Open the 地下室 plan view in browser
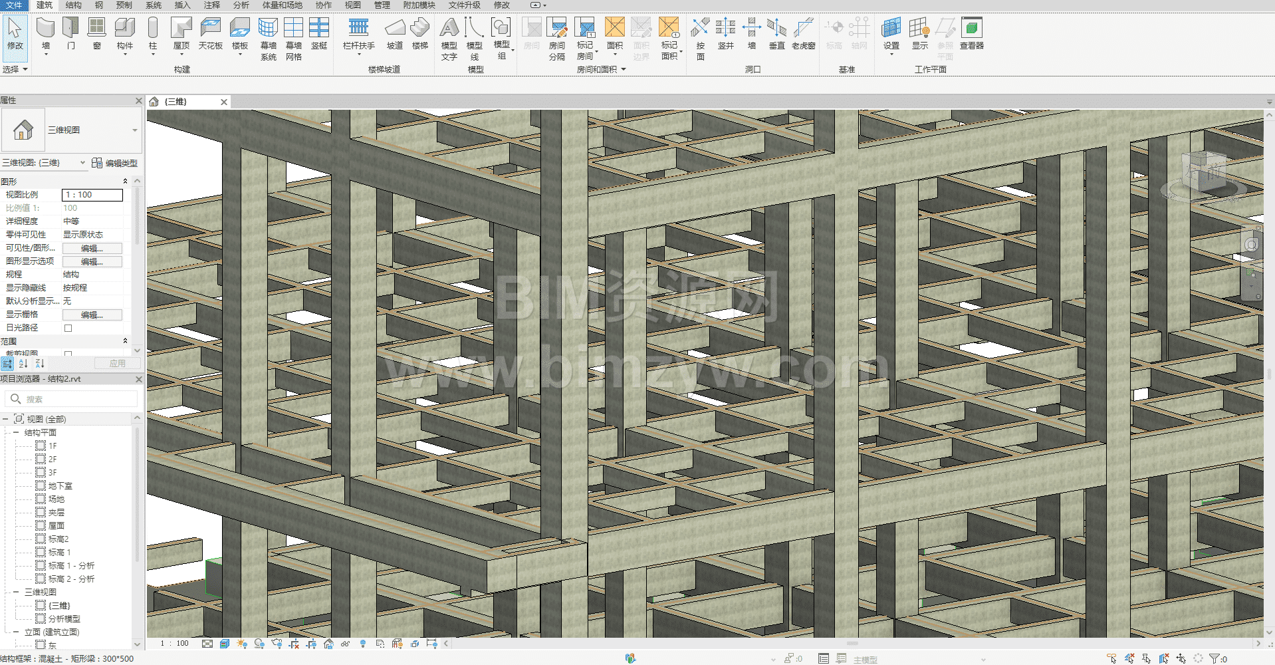The height and width of the screenshot is (665, 1275). pyautogui.click(x=60, y=486)
